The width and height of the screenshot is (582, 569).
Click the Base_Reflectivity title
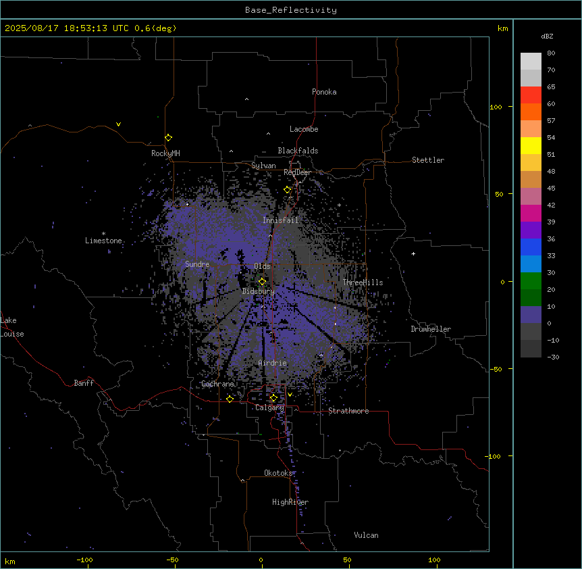291,10
